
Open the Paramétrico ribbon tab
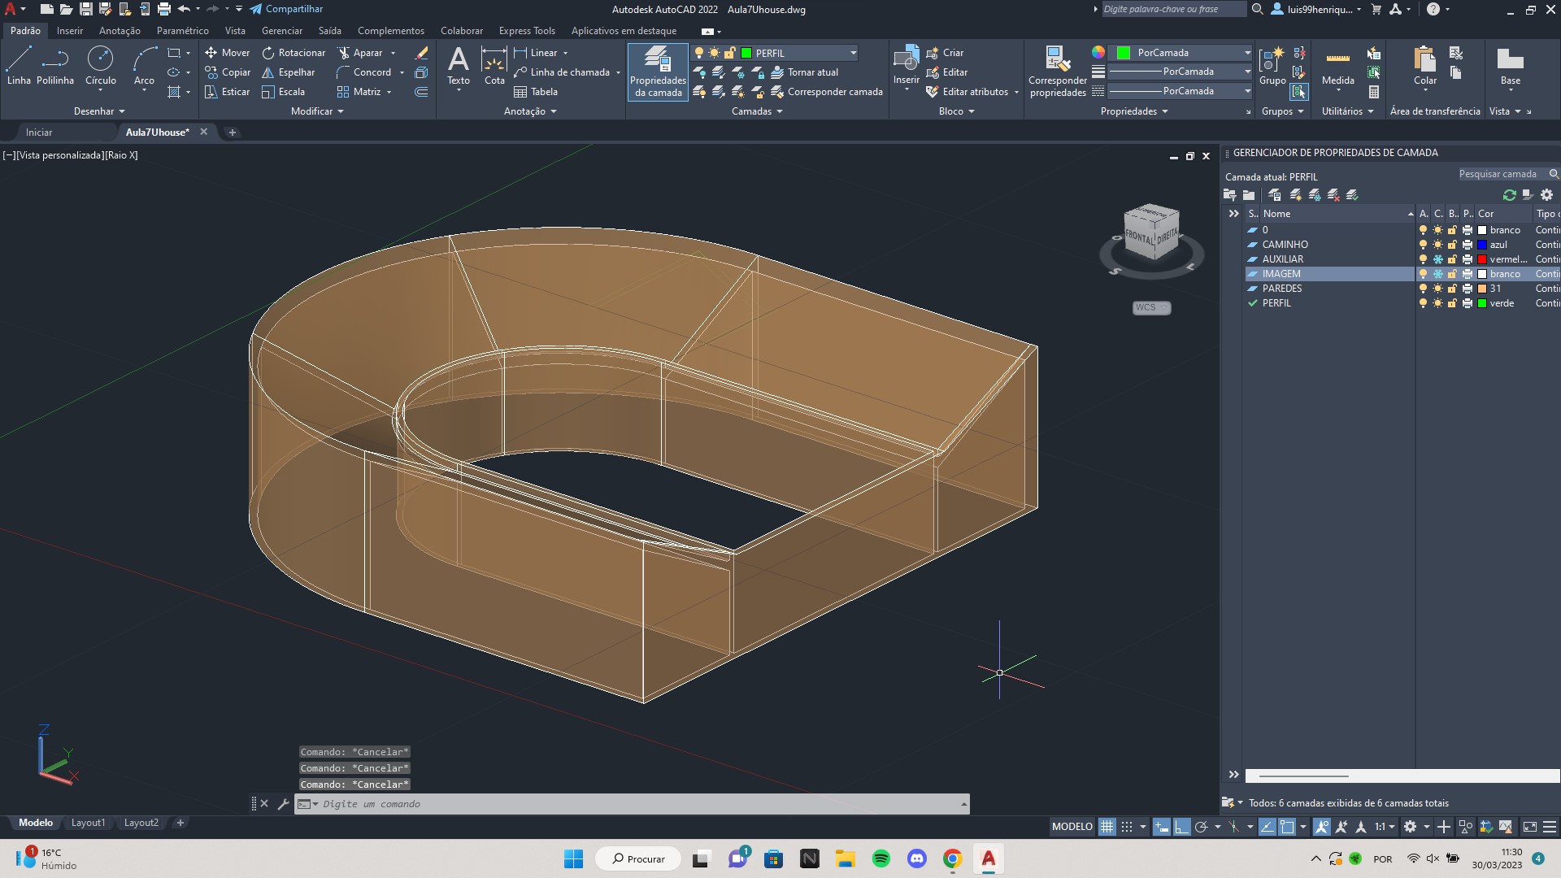click(182, 31)
